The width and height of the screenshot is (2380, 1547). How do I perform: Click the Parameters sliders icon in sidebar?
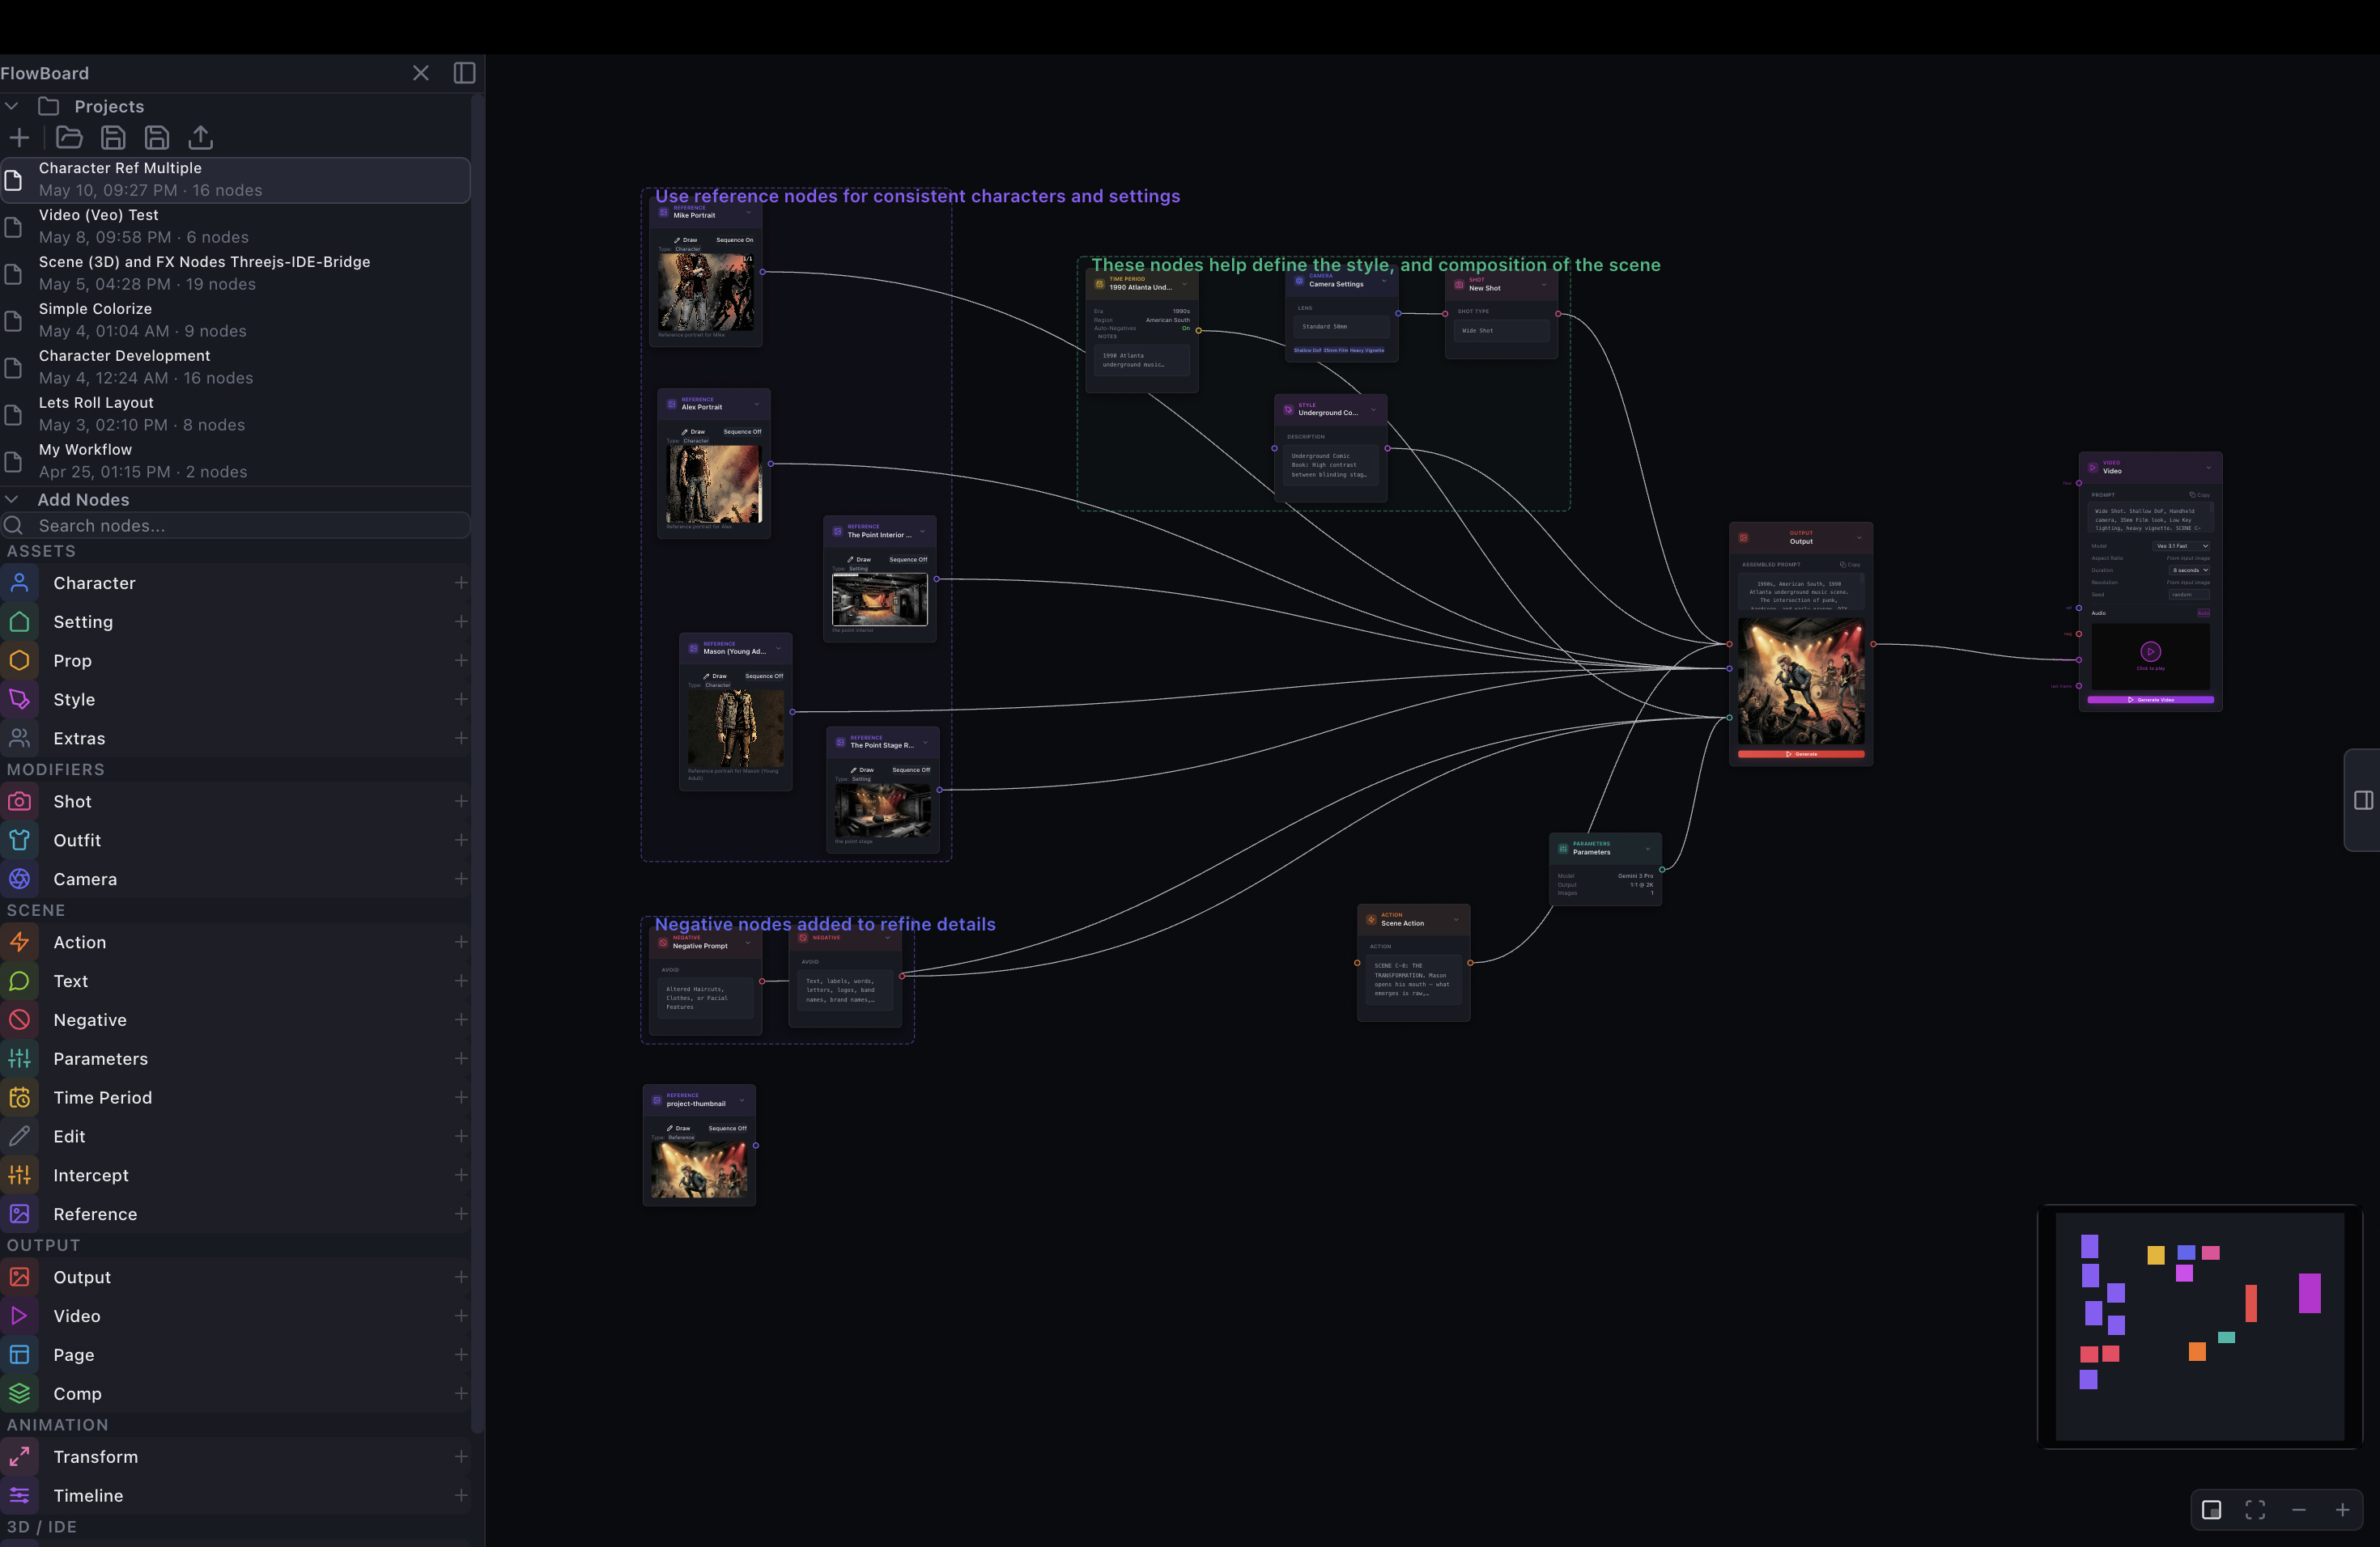(x=20, y=1058)
